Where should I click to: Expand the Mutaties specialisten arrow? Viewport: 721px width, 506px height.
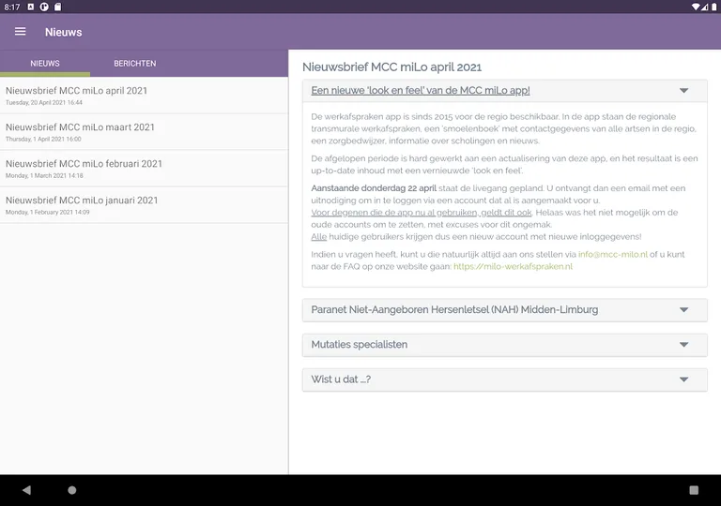[683, 345]
